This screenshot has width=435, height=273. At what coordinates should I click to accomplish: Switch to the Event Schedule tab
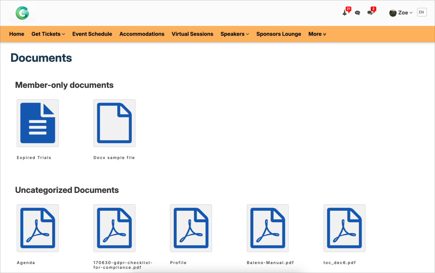click(92, 34)
